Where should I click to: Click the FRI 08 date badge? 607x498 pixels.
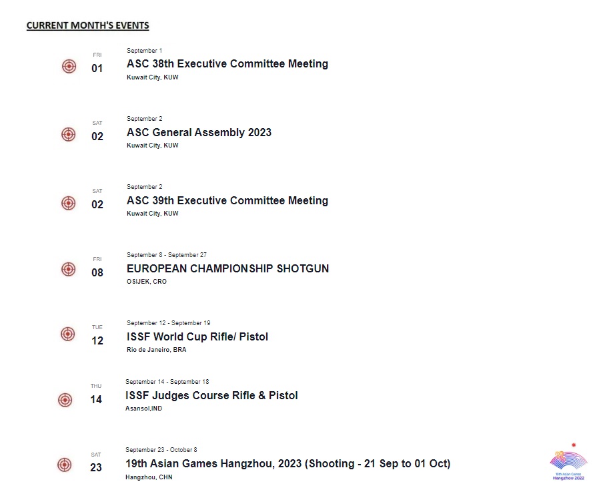(97, 268)
